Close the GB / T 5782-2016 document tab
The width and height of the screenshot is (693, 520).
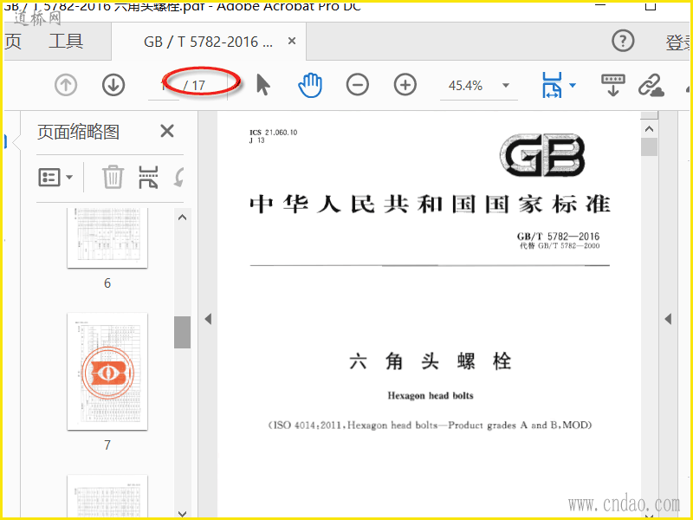[x=292, y=41]
